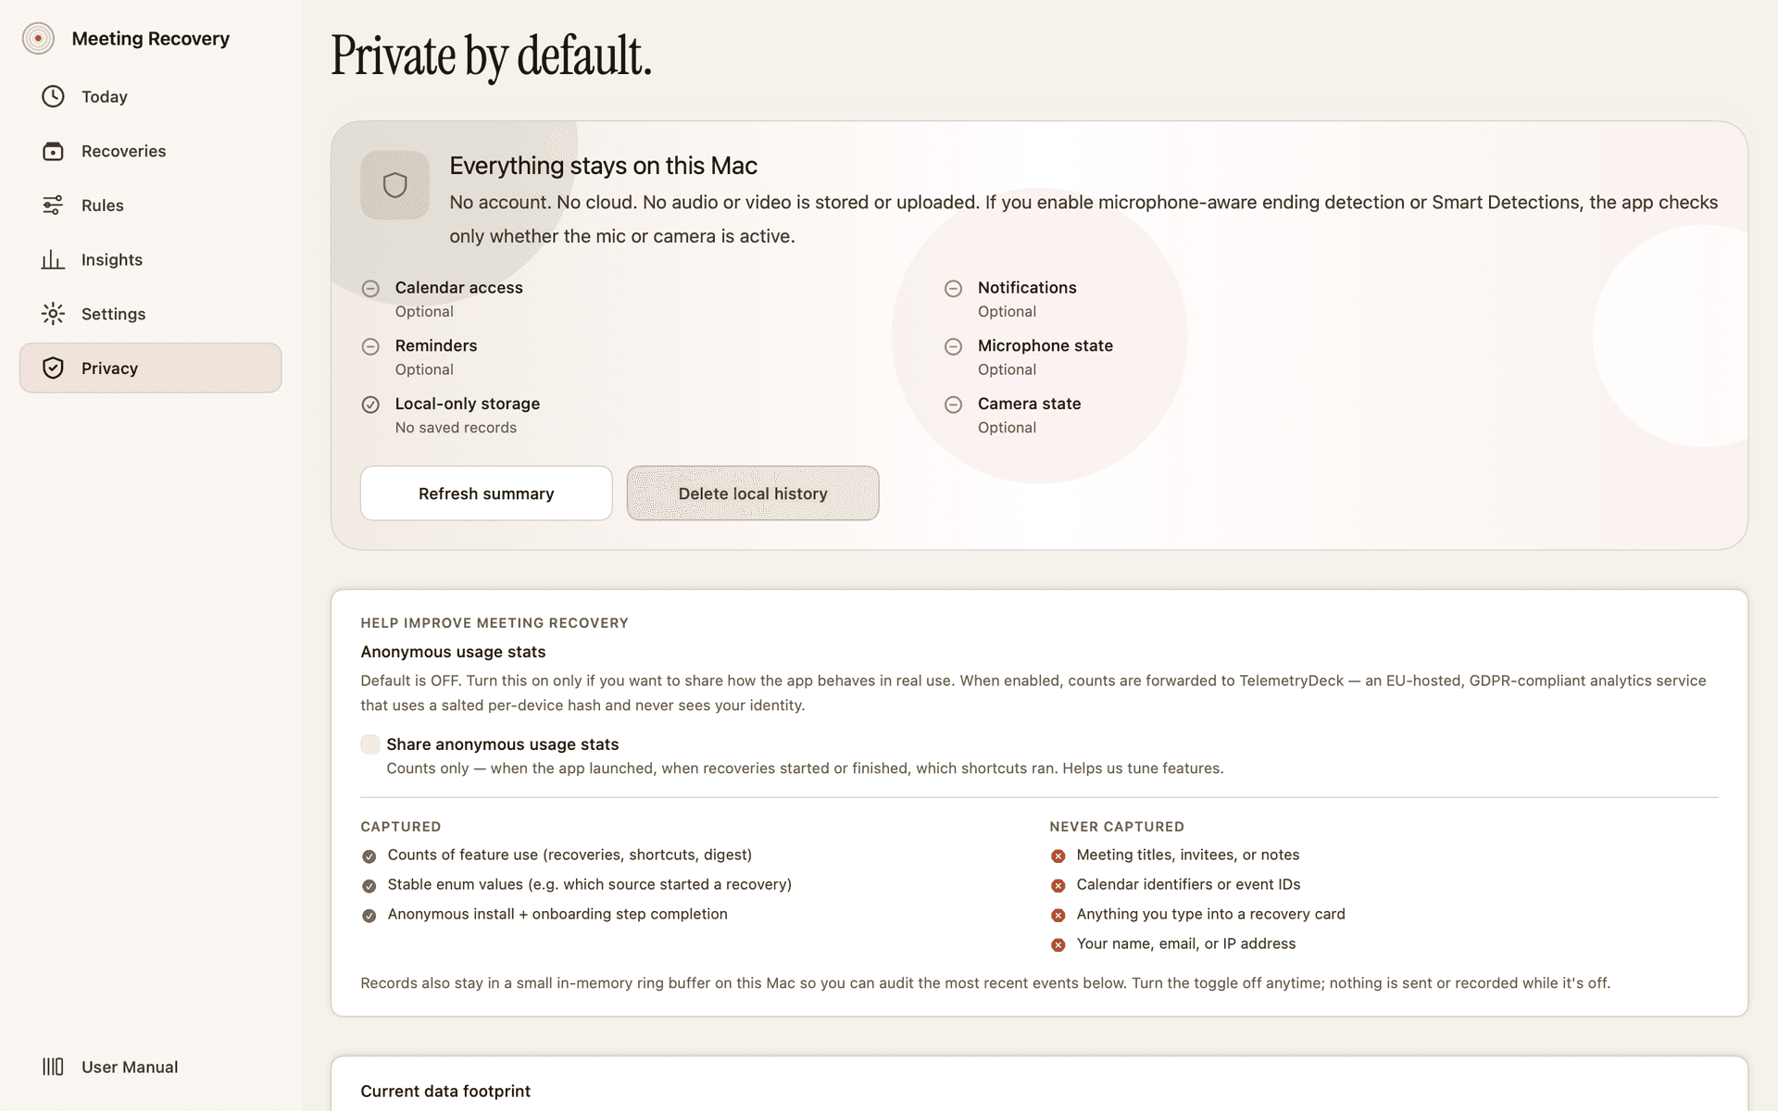
Task: Click the Today clock icon
Action: 53,96
